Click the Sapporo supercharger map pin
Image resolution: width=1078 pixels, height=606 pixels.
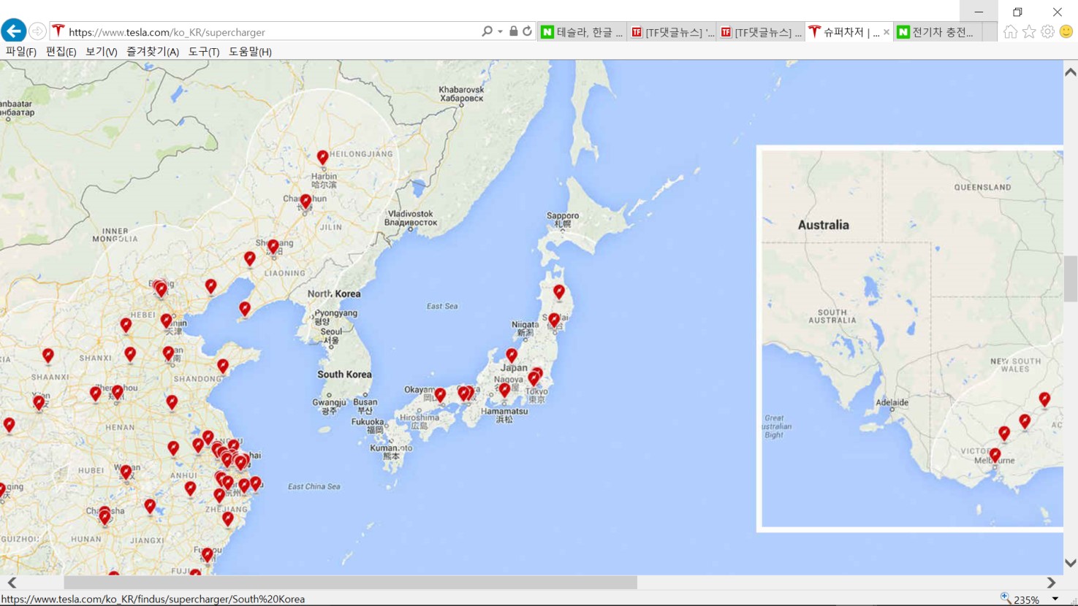coord(559,293)
